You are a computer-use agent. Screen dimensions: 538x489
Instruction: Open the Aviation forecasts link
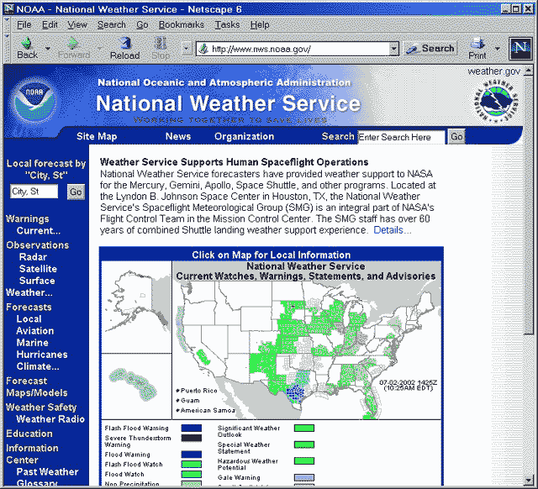point(35,331)
